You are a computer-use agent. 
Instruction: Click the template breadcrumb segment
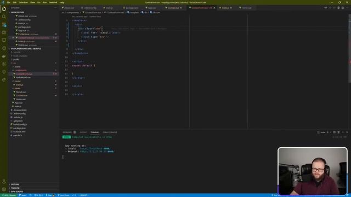133,13
